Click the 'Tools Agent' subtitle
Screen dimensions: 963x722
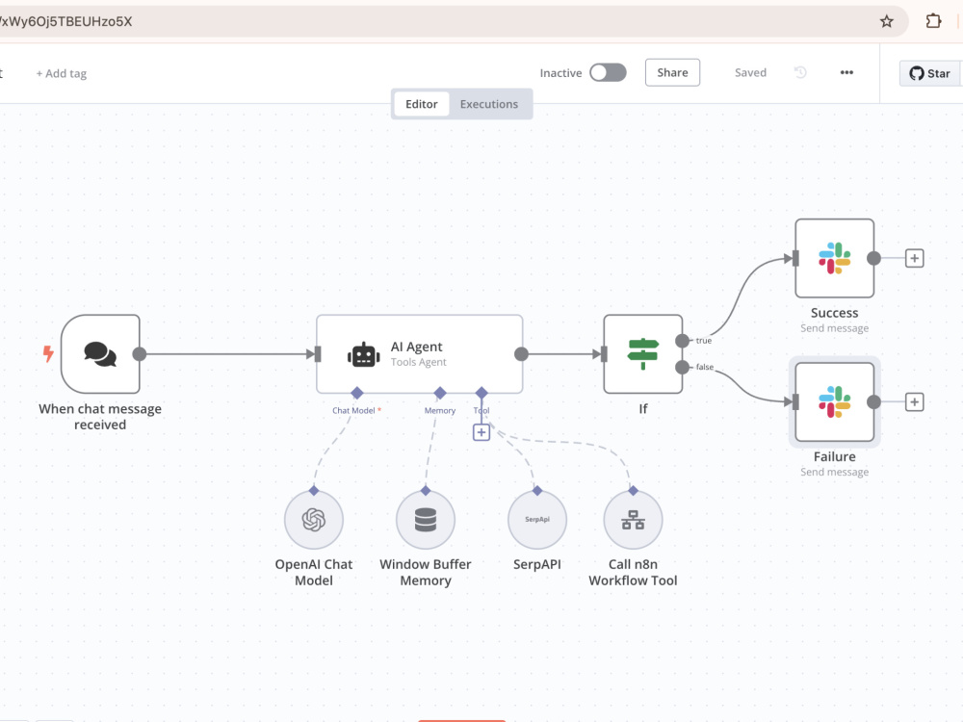tap(418, 362)
